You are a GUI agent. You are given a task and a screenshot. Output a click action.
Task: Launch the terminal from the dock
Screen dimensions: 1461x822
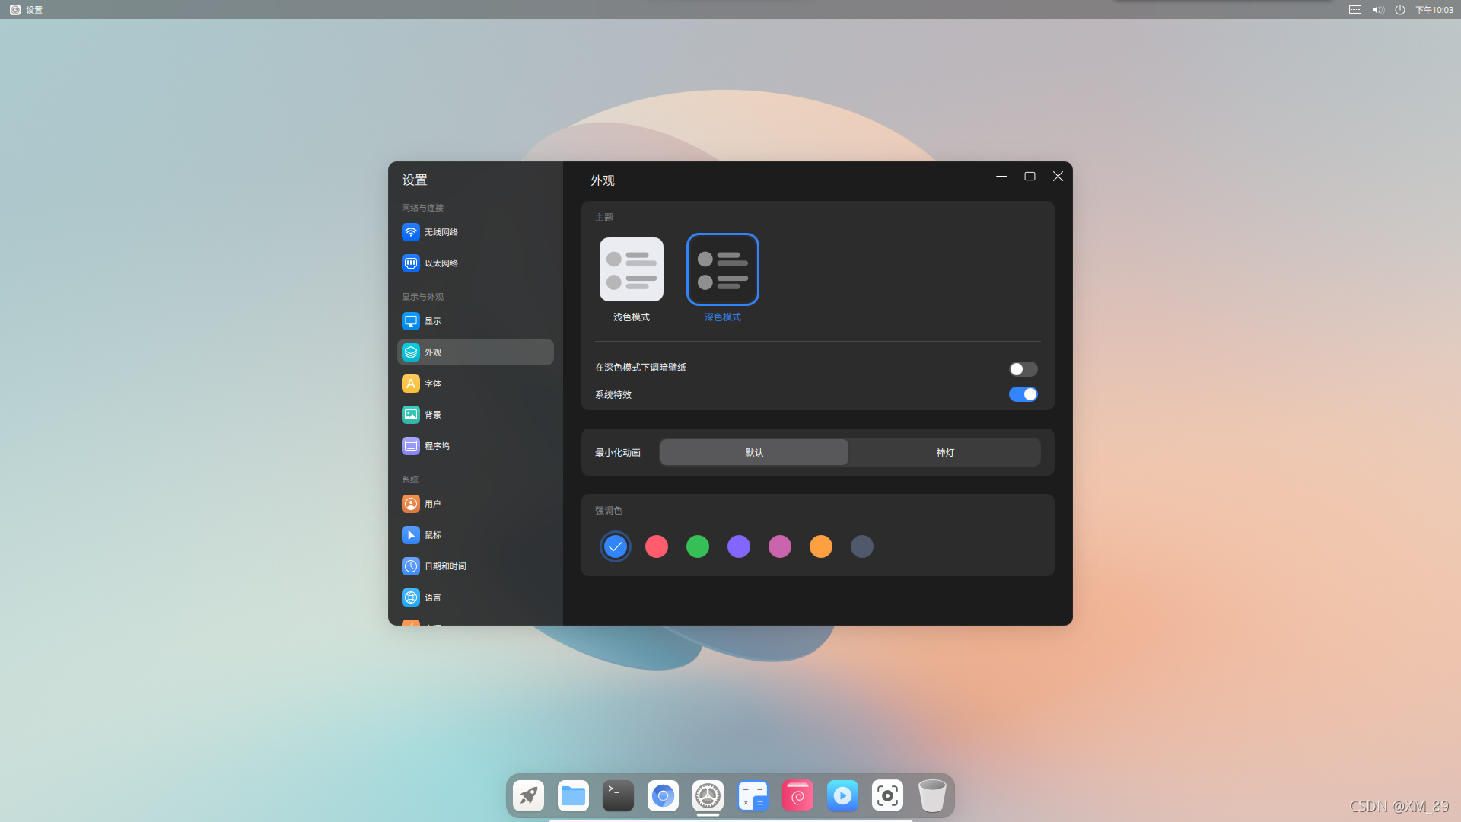[x=618, y=796]
